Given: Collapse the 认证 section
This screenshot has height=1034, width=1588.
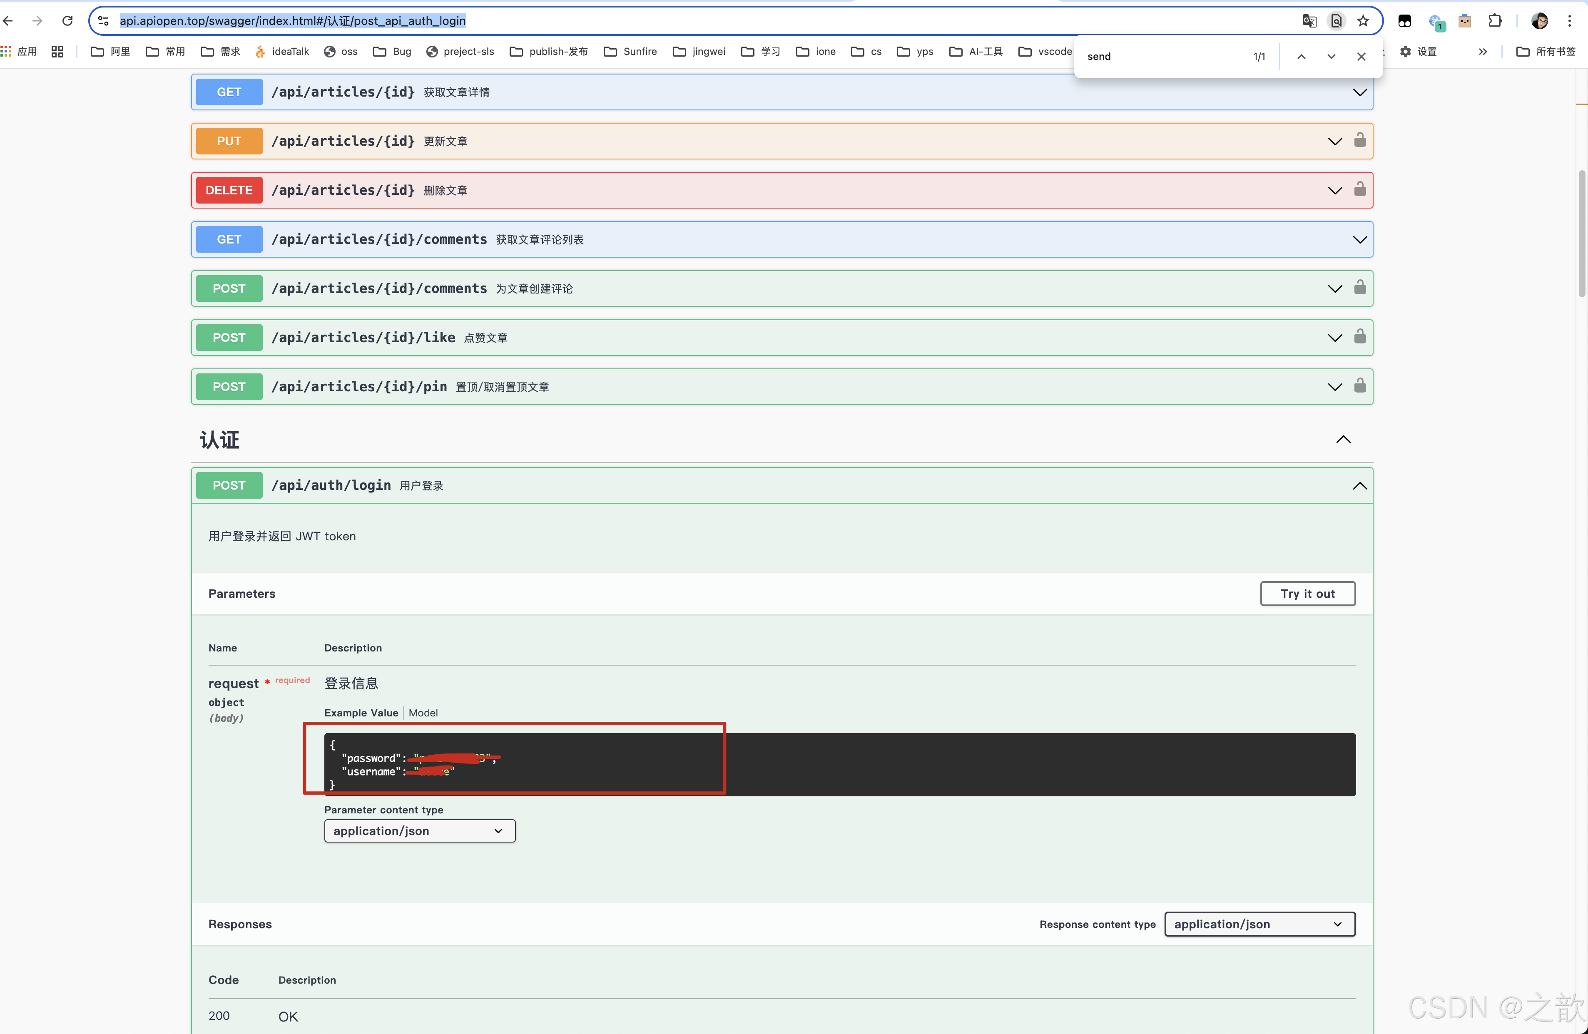Looking at the screenshot, I should pyautogui.click(x=1343, y=439).
